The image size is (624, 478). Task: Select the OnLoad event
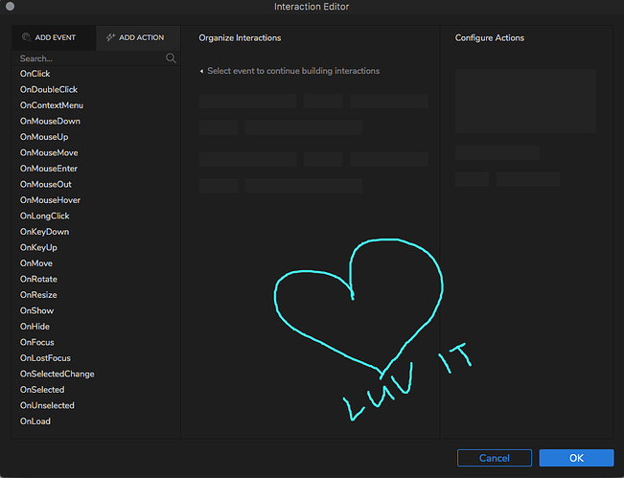click(x=35, y=421)
